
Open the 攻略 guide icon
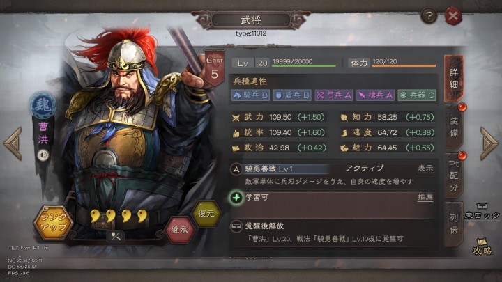click(482, 246)
